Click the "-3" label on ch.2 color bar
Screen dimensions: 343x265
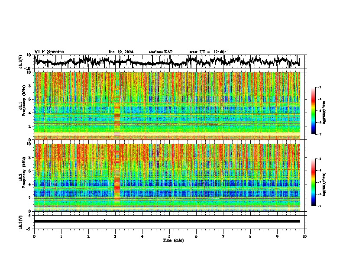tap(320, 159)
